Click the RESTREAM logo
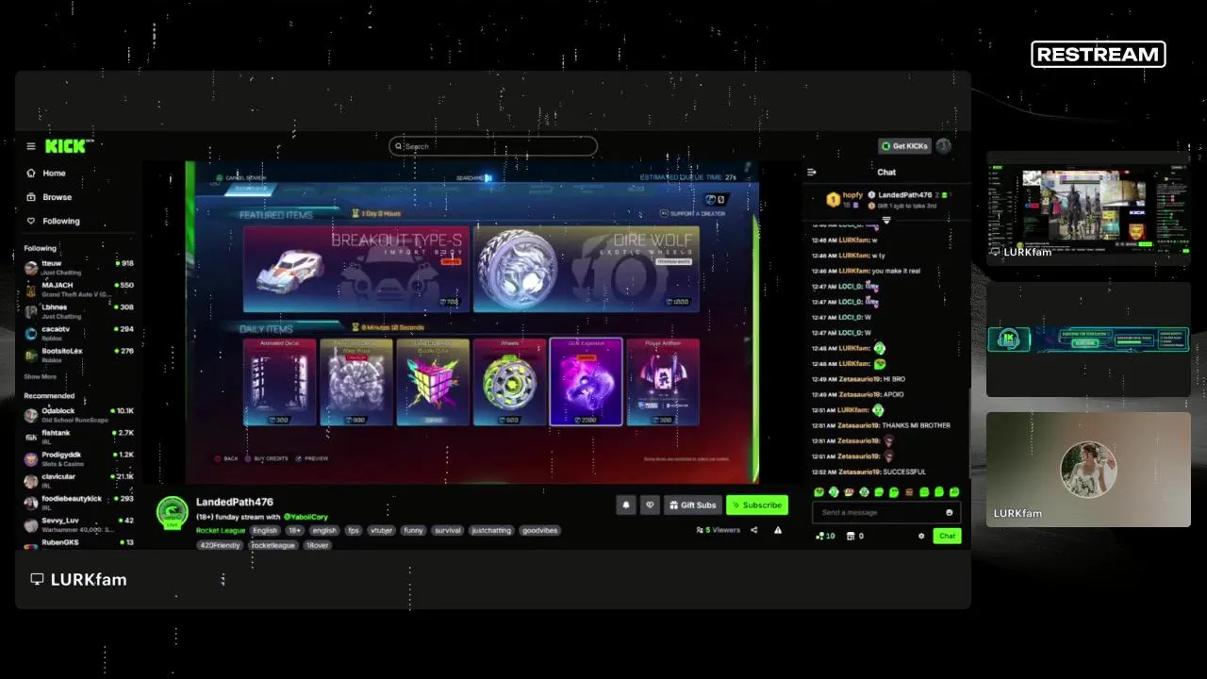The width and height of the screenshot is (1207, 679). (x=1099, y=55)
